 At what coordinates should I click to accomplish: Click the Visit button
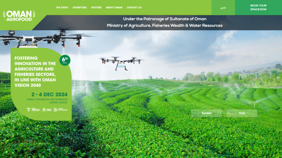tap(242, 113)
